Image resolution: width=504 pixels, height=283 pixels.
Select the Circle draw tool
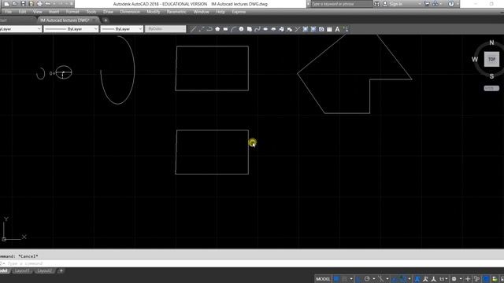[x=242, y=29]
